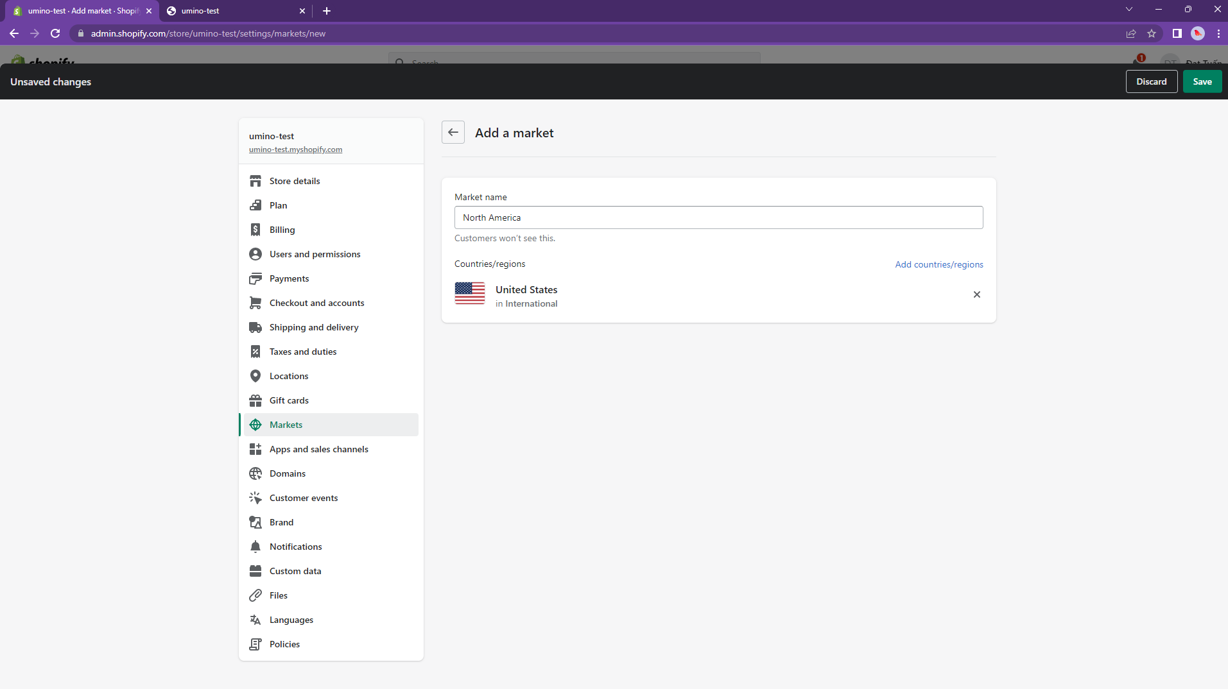Click the Market name input field
This screenshot has height=689, width=1228.
719,217
